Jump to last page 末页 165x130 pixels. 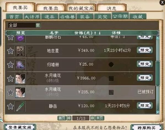99,118
